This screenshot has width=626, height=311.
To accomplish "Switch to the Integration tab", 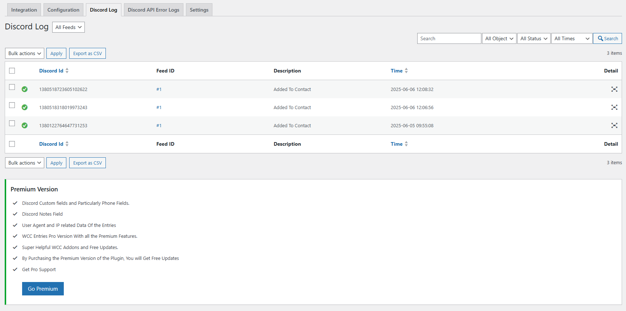I will point(24,10).
